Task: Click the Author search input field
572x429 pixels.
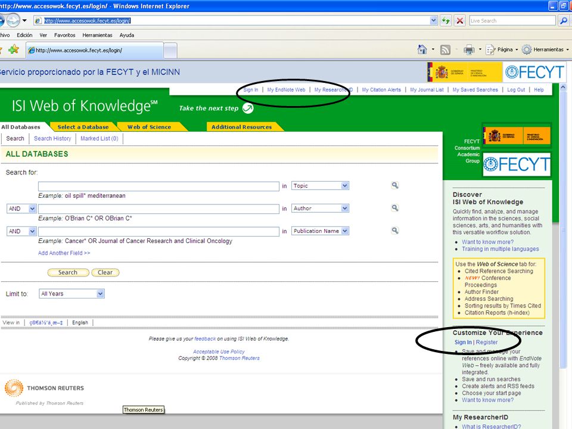Action: (x=158, y=209)
